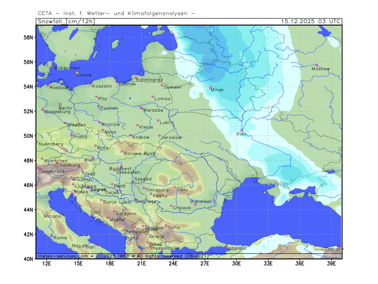
Task: Click the Bukarest location dot
Action: pos(196,204)
